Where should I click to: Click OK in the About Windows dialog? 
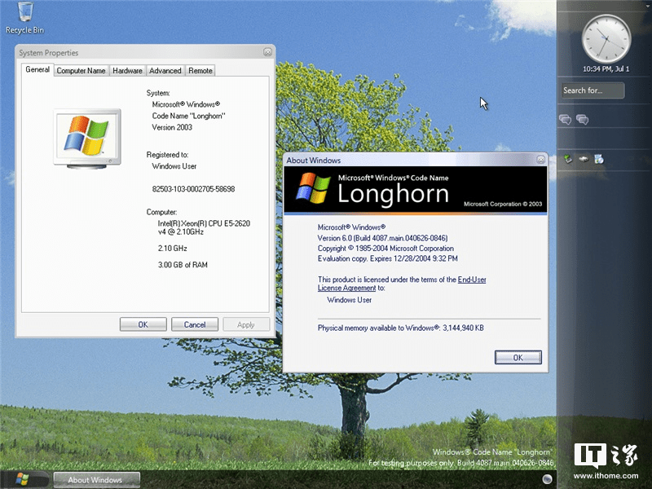(518, 357)
